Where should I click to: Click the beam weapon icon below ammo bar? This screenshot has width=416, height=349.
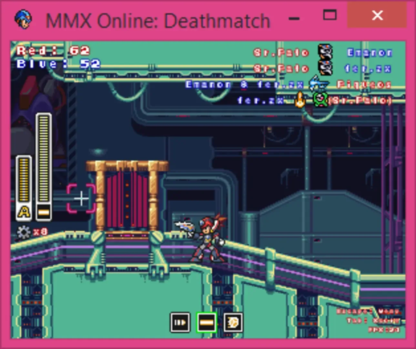[x=44, y=212]
